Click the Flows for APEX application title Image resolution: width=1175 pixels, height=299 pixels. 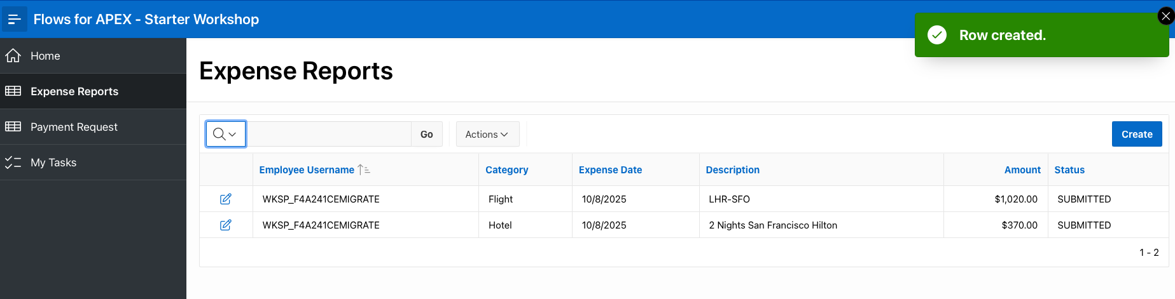[x=146, y=19]
